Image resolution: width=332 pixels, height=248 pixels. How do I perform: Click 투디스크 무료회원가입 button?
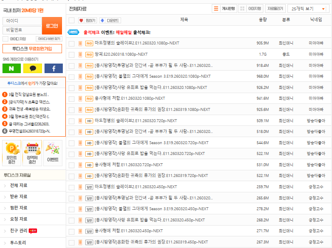click(32, 49)
